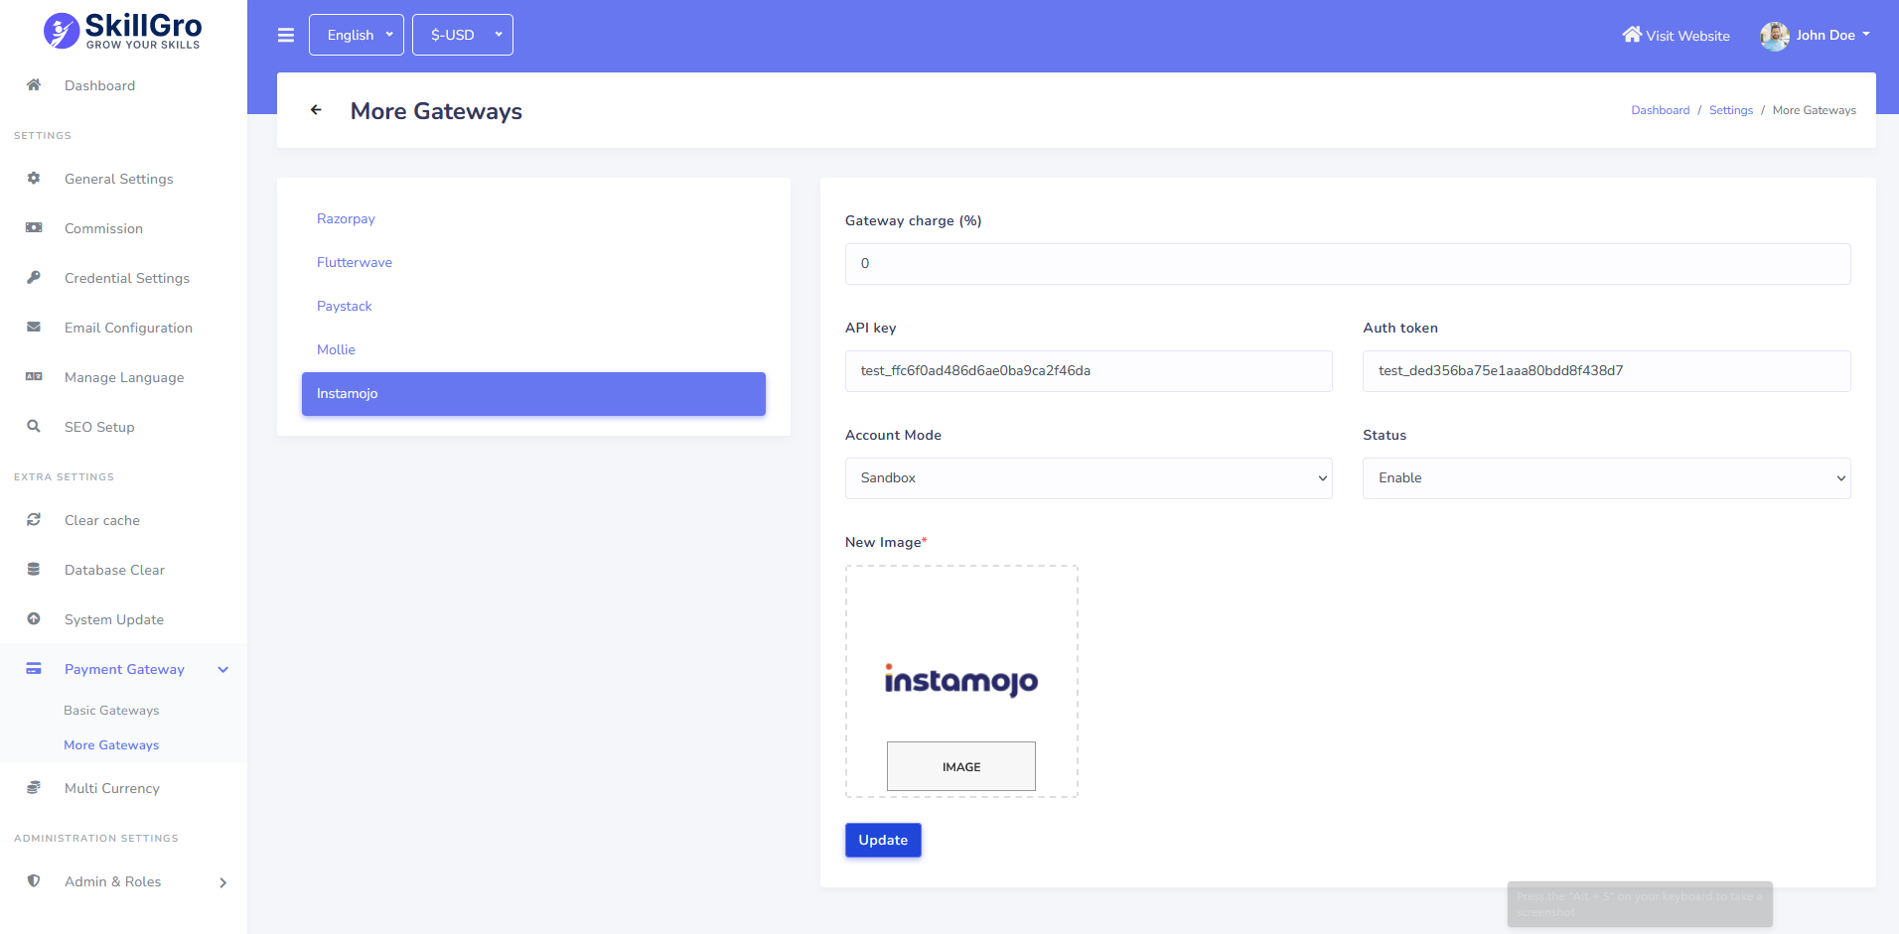The width and height of the screenshot is (1899, 934).
Task: Click the General Settings gear icon
Action: click(34, 179)
